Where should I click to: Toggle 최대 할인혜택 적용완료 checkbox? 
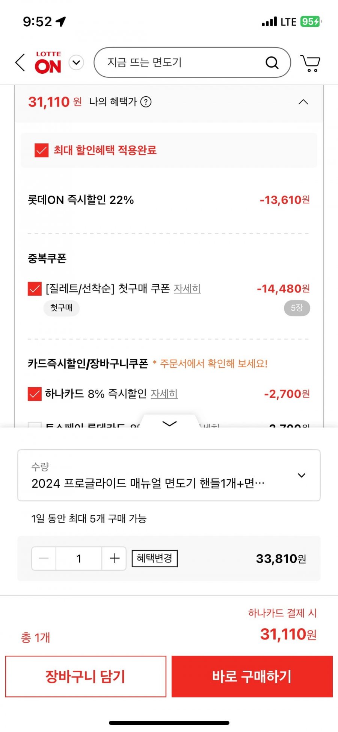coord(41,150)
